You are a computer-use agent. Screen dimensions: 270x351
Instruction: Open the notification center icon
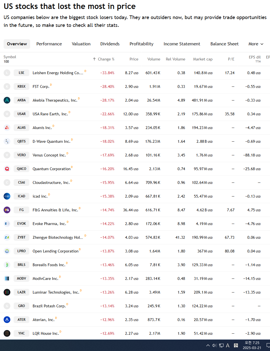pyautogui.click(x=268, y=345)
